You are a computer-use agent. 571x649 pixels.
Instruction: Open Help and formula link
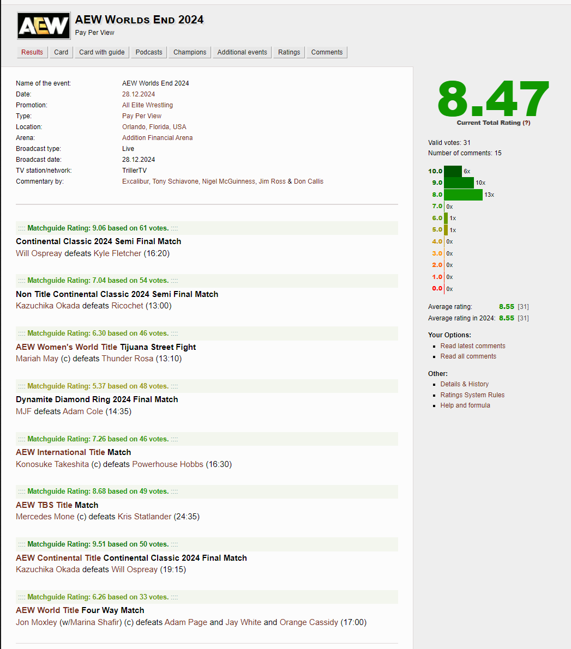pos(465,405)
